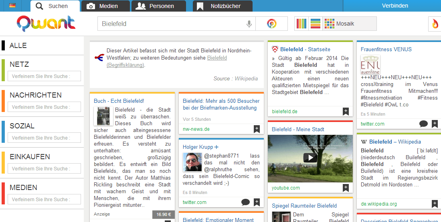Select the MEDIEN category
441x222 pixels.
pos(23,188)
